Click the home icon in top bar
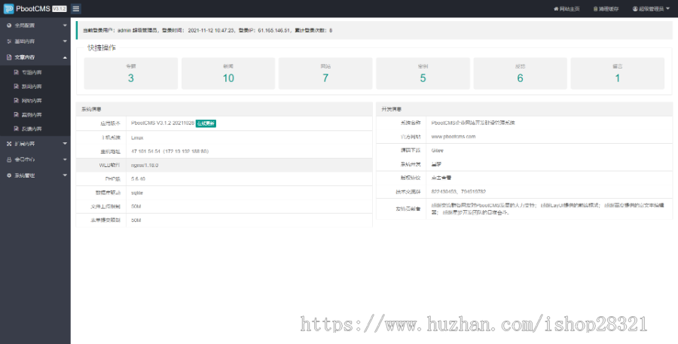Viewport: 678px width, 344px height. (x=556, y=8)
